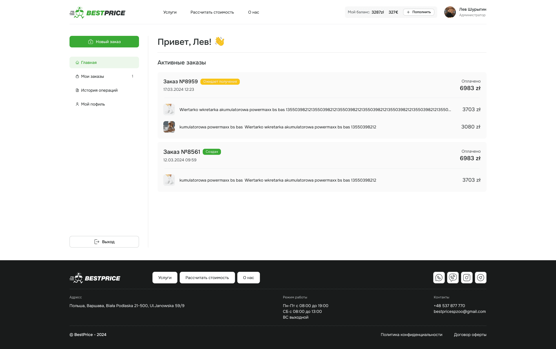Screen dimensions: 556x349
Task: Click the BestPrice logo in header
Action: pyautogui.click(x=97, y=13)
